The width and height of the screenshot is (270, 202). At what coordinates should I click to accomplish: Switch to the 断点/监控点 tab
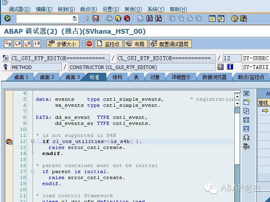coord(251,77)
